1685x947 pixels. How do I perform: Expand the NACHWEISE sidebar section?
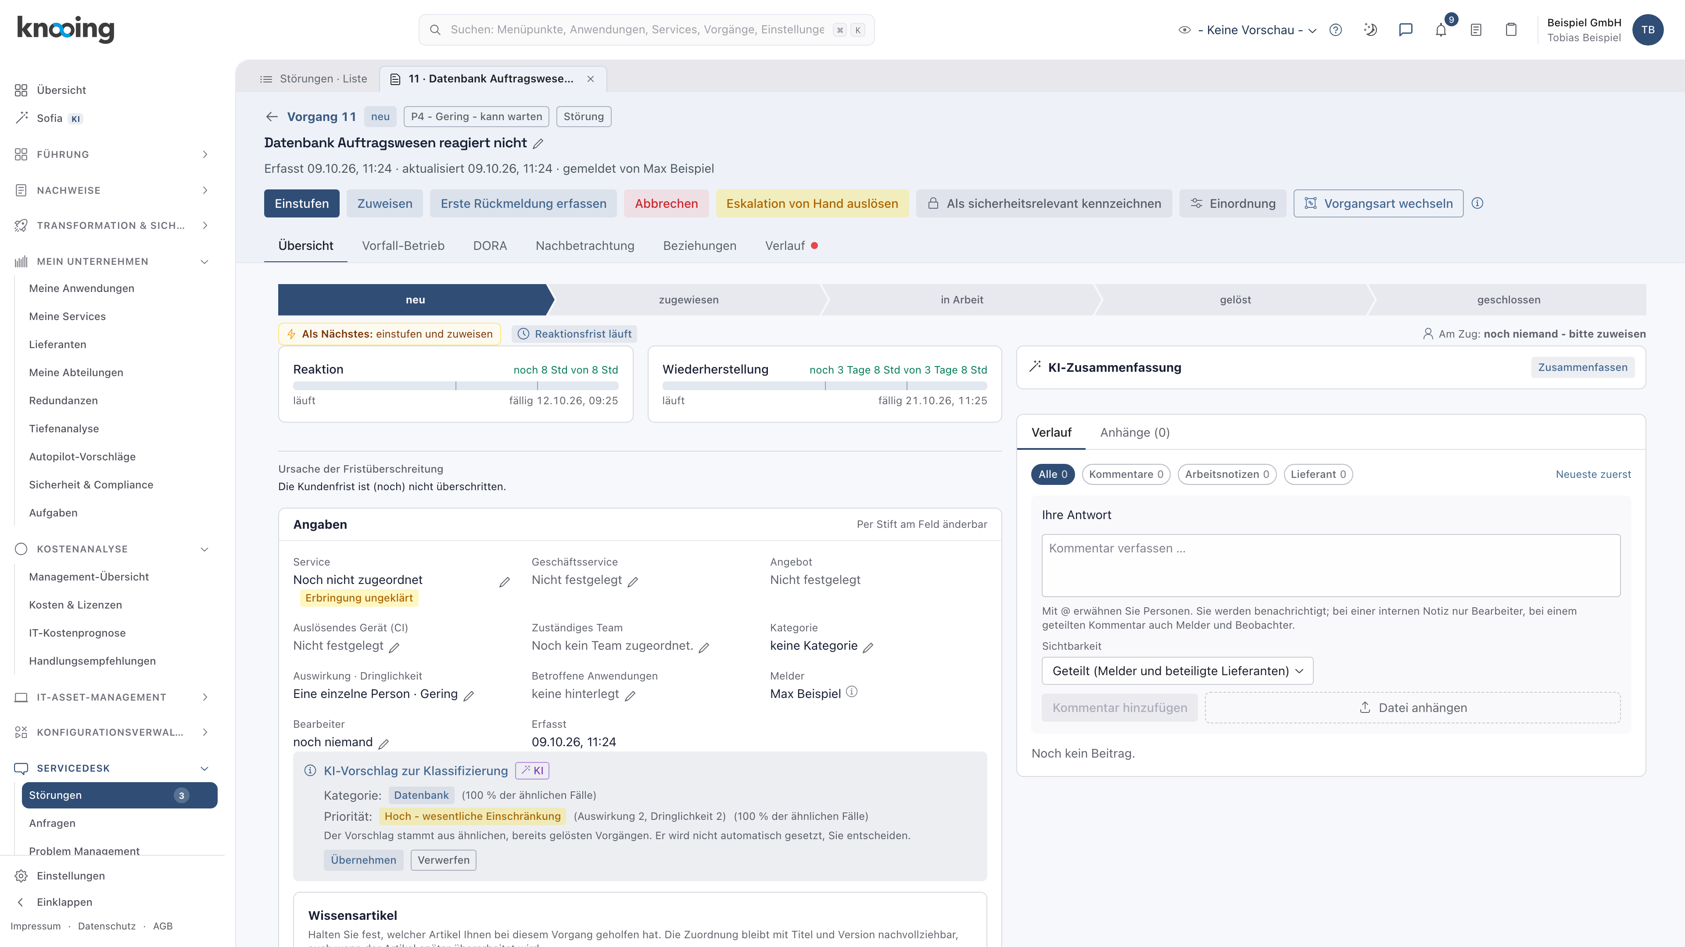[112, 190]
